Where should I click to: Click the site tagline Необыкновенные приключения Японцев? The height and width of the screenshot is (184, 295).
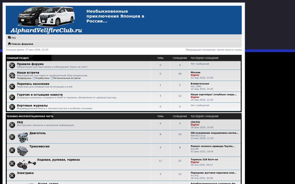pos(115,16)
